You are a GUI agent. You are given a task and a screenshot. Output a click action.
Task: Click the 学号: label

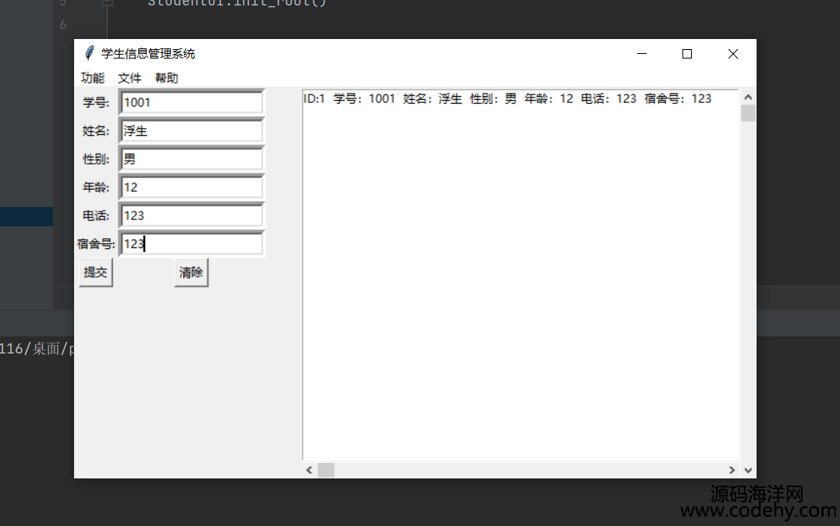[96, 102]
